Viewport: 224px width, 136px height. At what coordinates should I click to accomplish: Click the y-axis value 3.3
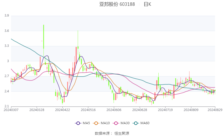tap(7, 46)
